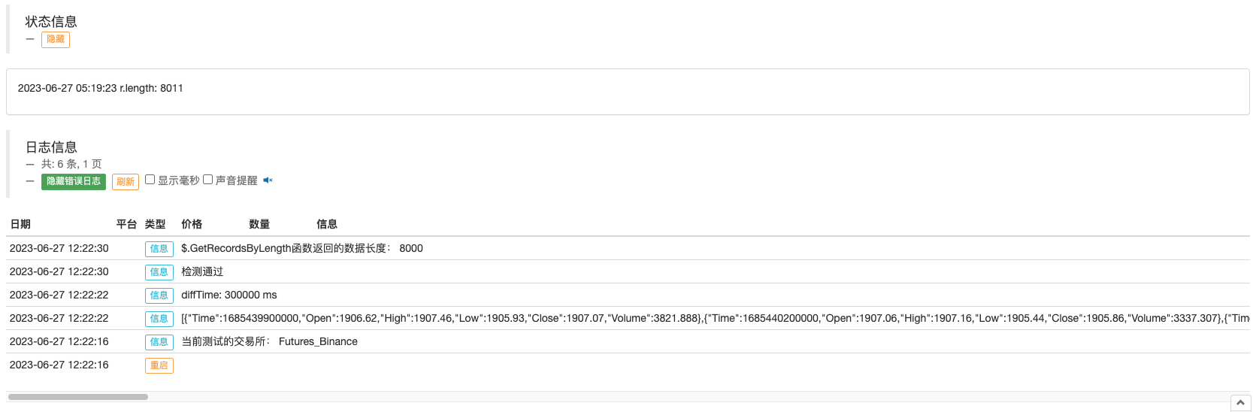Image resolution: width=1253 pixels, height=412 pixels.
Task: Click the orange 隐藏 button under 状态信息
Action: pyautogui.click(x=56, y=40)
